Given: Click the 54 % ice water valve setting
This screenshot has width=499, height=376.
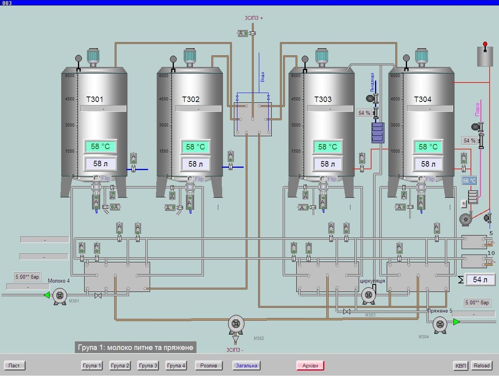Looking at the screenshot, I should tap(364, 113).
